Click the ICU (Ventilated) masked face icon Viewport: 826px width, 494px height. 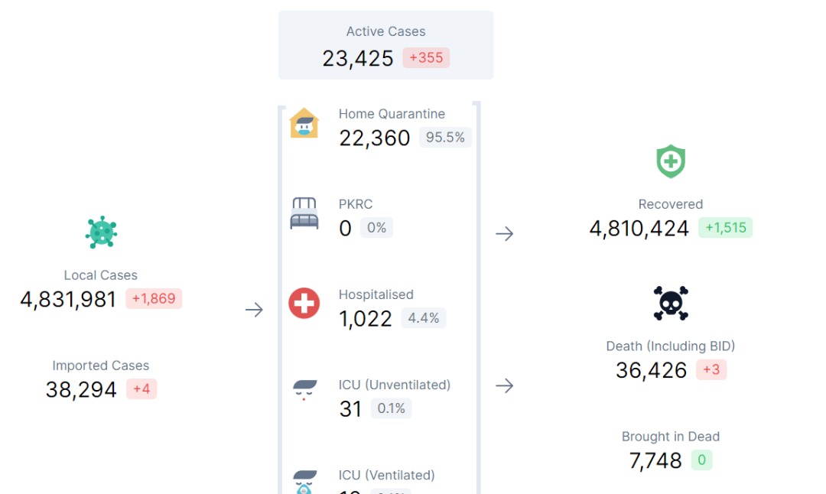point(304,482)
